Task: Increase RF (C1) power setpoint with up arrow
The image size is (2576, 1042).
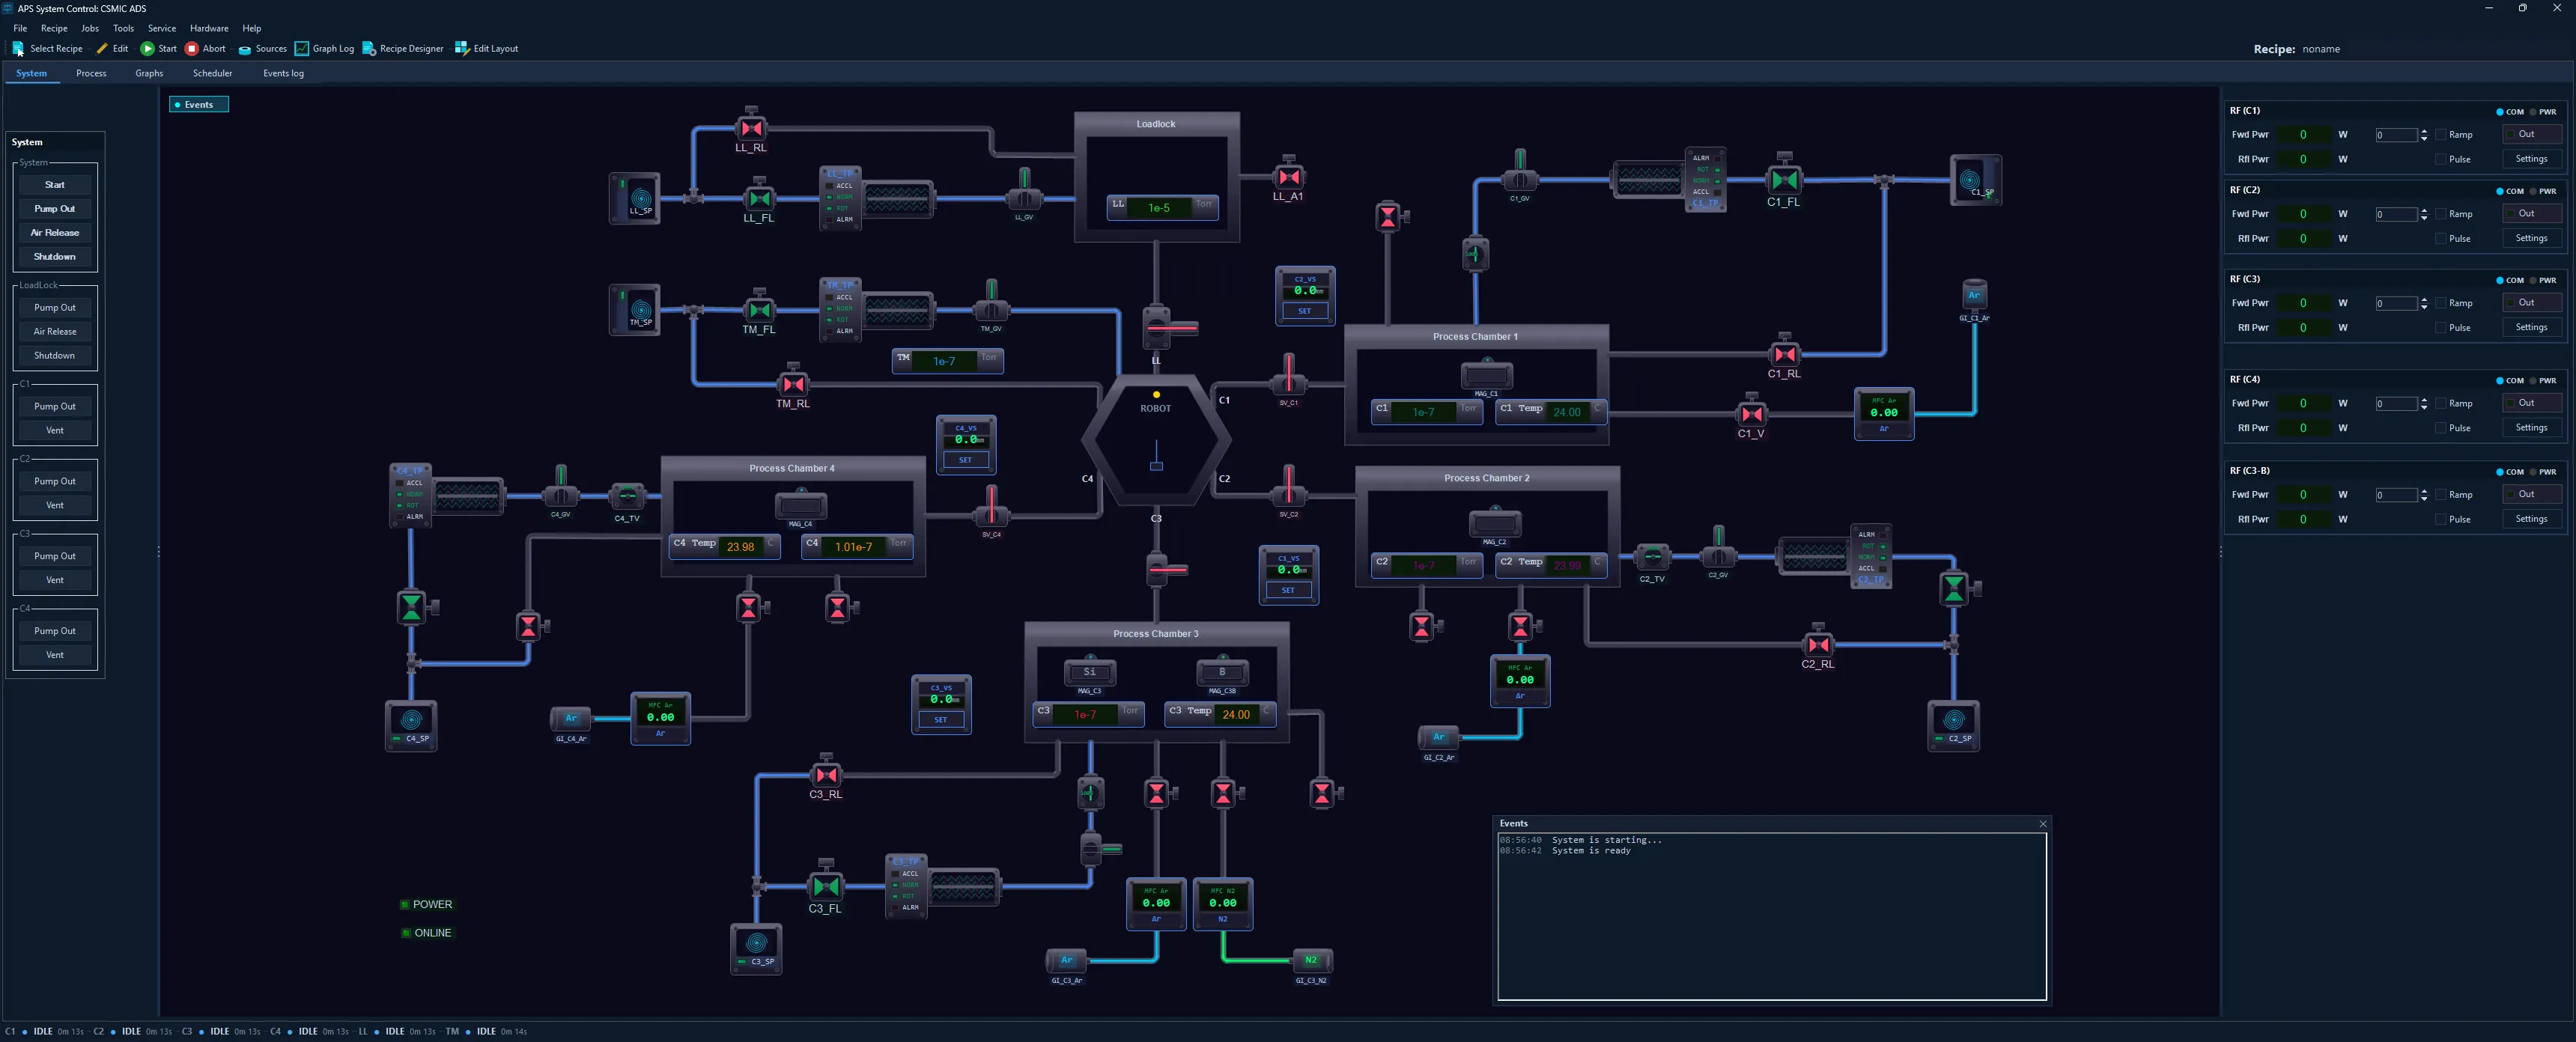Action: [x=2424, y=131]
